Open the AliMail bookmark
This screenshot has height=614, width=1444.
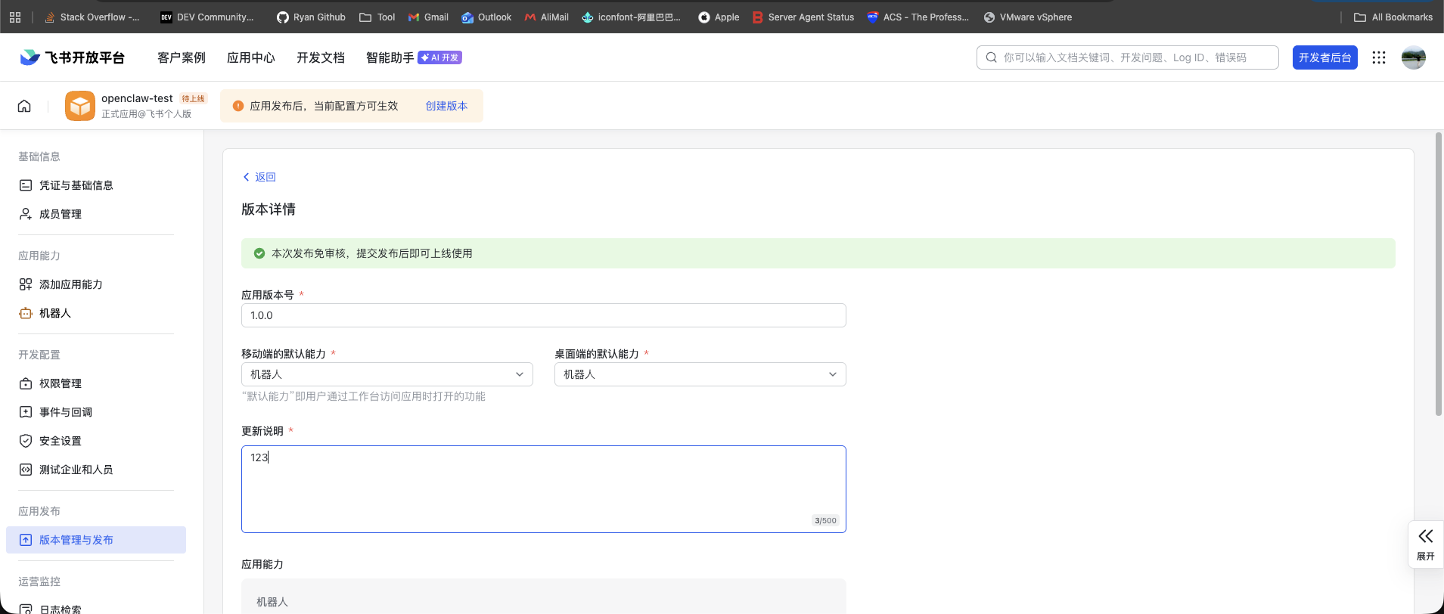546,17
